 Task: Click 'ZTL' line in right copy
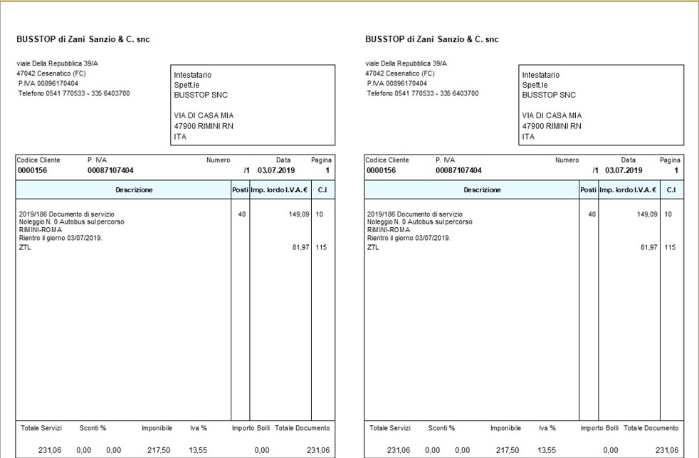pyautogui.click(x=373, y=247)
